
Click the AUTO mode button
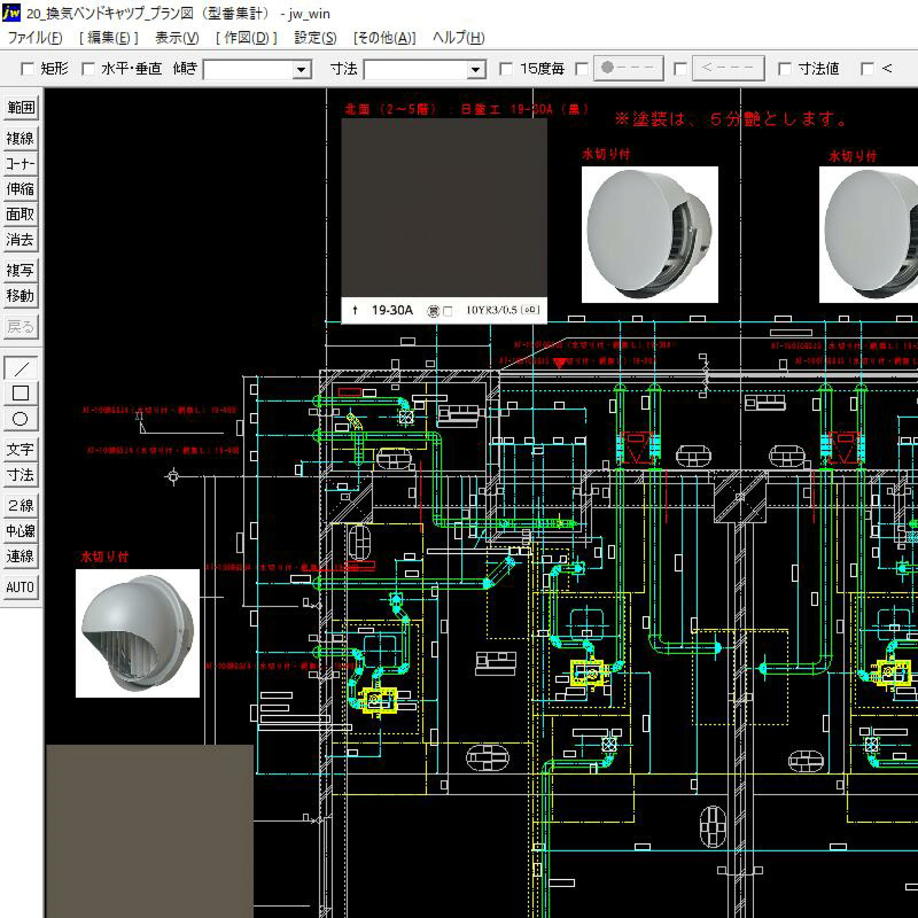pyautogui.click(x=21, y=587)
